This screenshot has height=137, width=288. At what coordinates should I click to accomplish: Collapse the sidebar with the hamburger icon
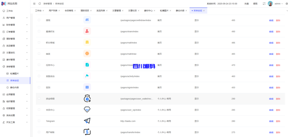[34, 4]
